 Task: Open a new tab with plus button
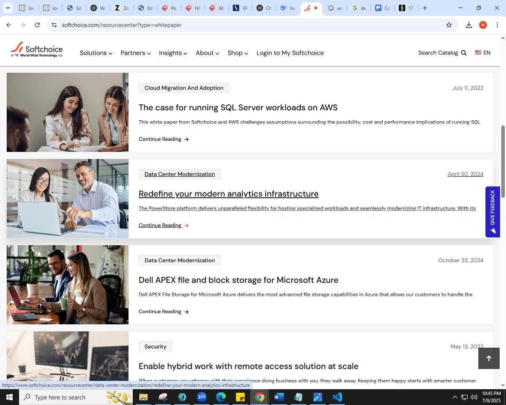[425, 8]
